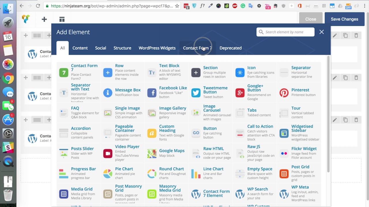Choose the Post Grid element
The height and width of the screenshot is (207, 369).
click(299, 174)
